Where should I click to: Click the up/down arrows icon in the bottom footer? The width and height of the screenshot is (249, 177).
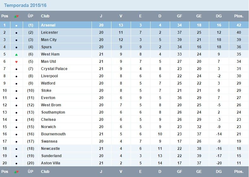point(16,172)
